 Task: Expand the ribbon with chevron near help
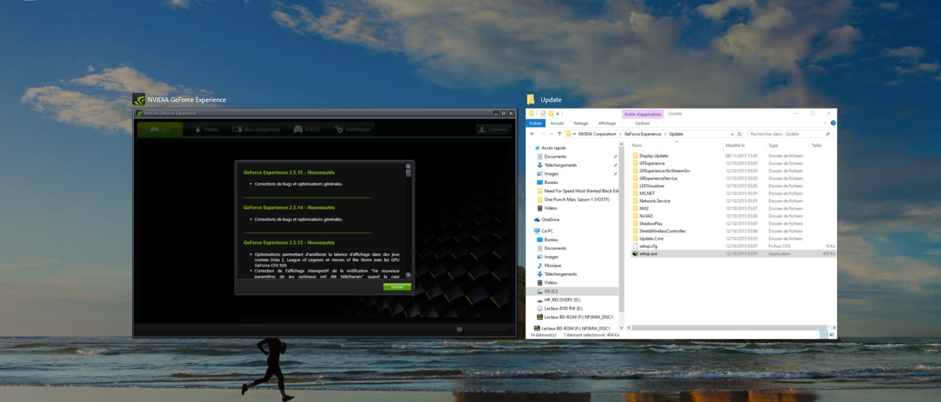pyautogui.click(x=825, y=123)
